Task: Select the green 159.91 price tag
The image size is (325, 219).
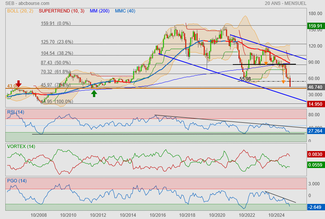Action: (x=315, y=26)
